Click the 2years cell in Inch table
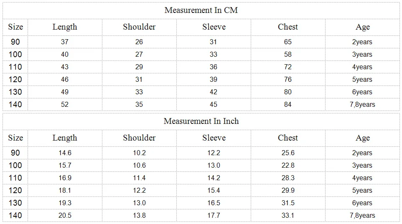 (x=362, y=153)
